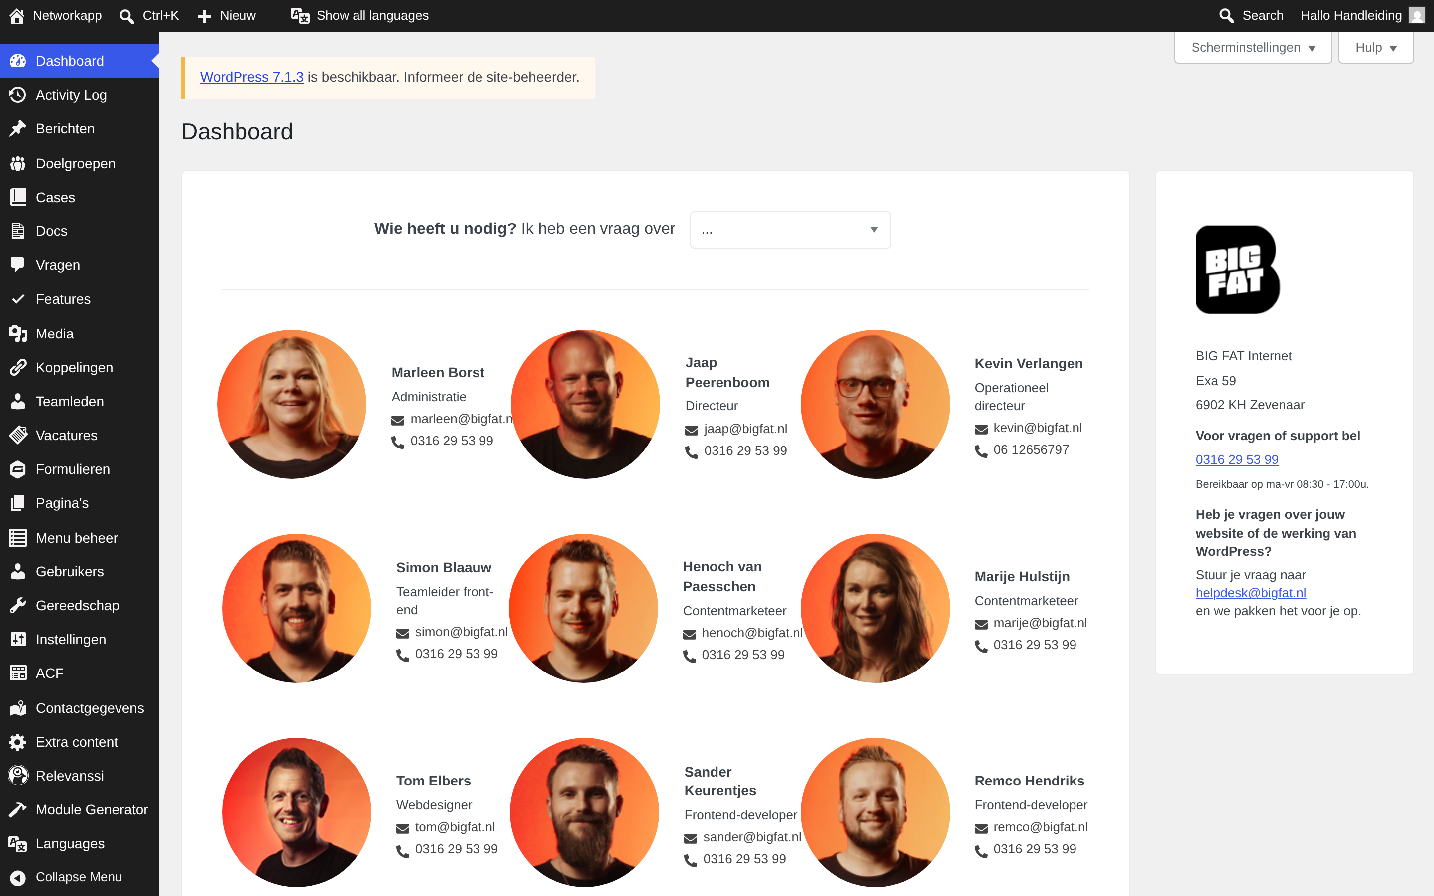Open Activity Log via its clock icon
This screenshot has height=896, width=1434.
tap(18, 95)
